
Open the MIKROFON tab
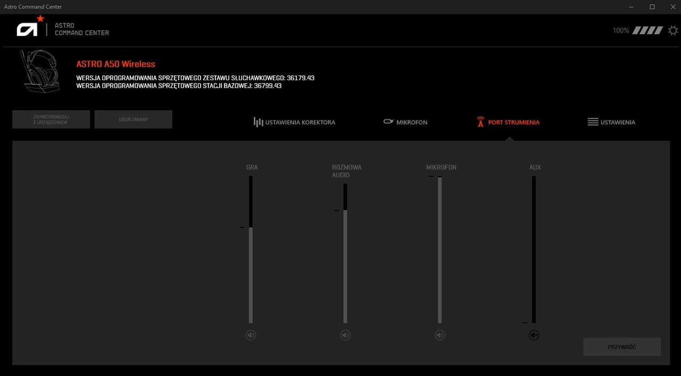pyautogui.click(x=405, y=122)
